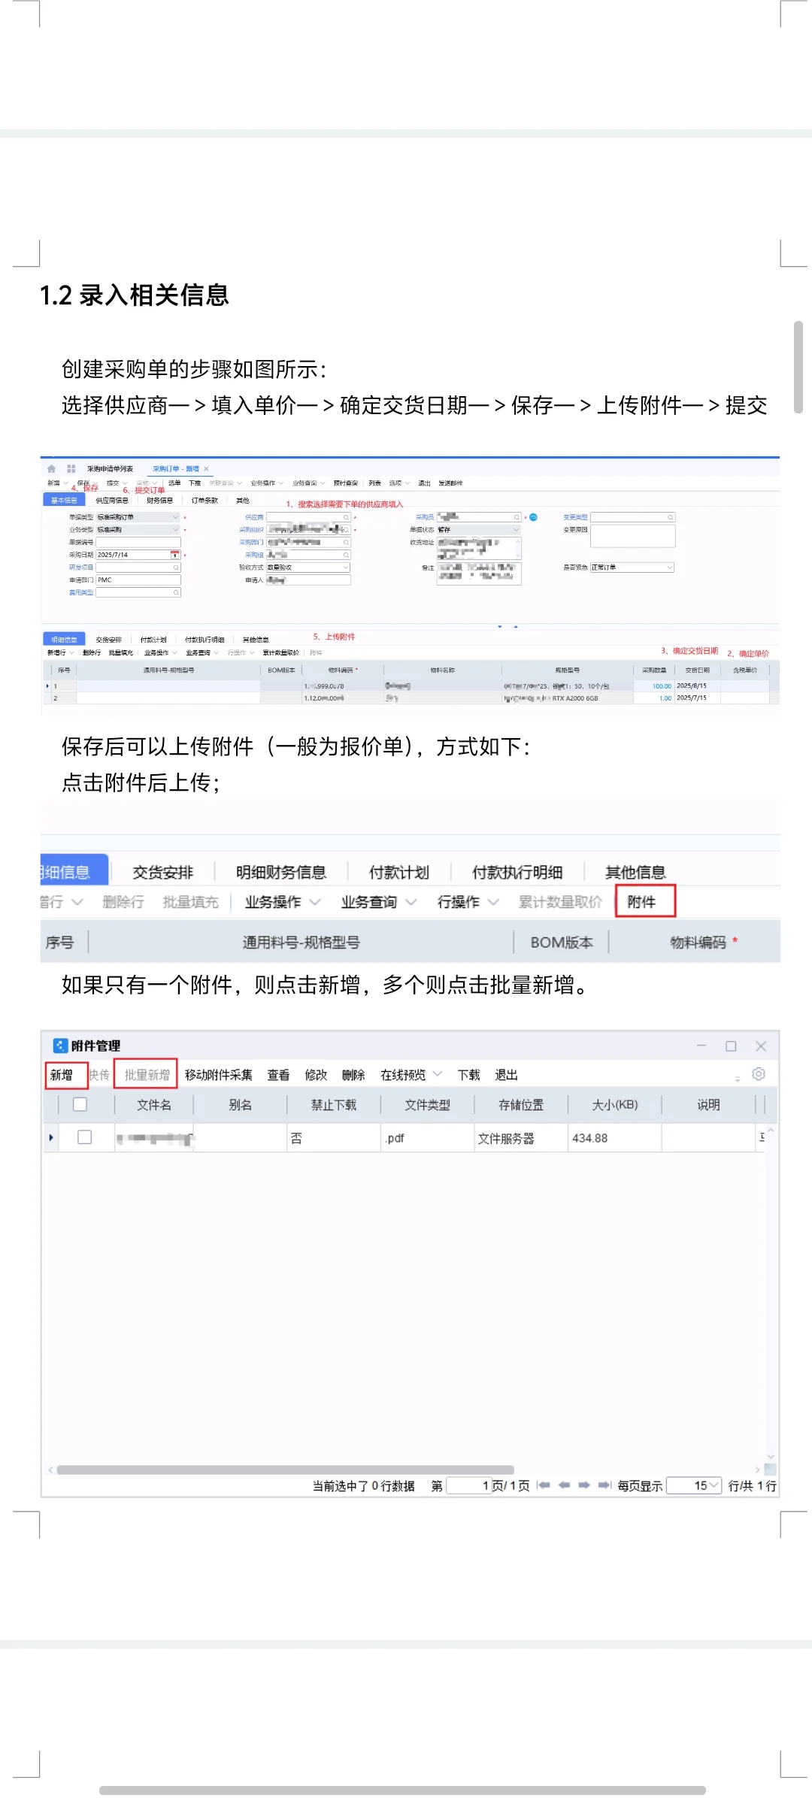
Task: Click the 申请部门 PMC field
Action: point(138,580)
